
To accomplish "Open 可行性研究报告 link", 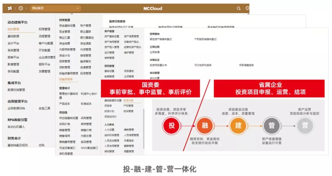I will coord(203,65).
